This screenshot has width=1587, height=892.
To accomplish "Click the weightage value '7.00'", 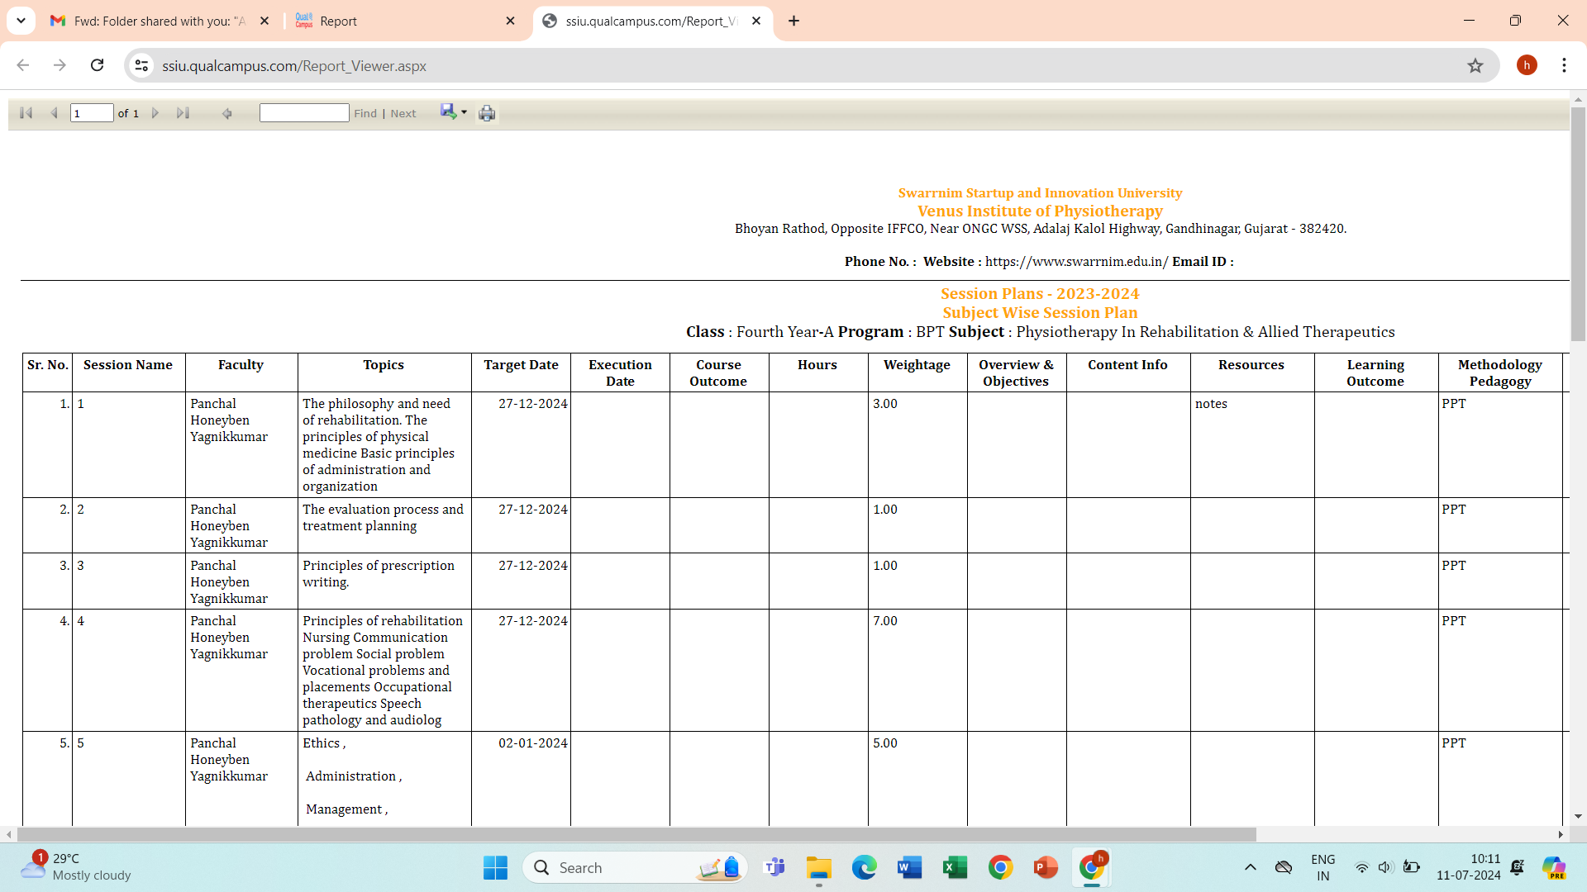I will click(885, 621).
